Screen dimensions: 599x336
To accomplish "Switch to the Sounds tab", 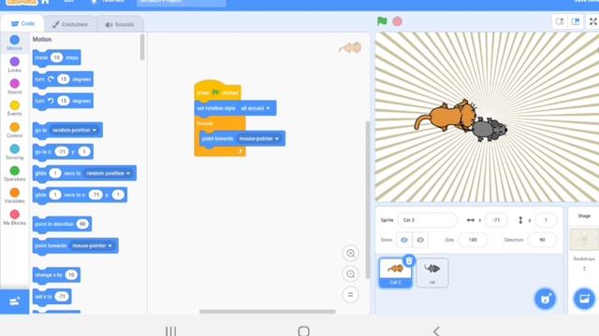I will (x=120, y=24).
